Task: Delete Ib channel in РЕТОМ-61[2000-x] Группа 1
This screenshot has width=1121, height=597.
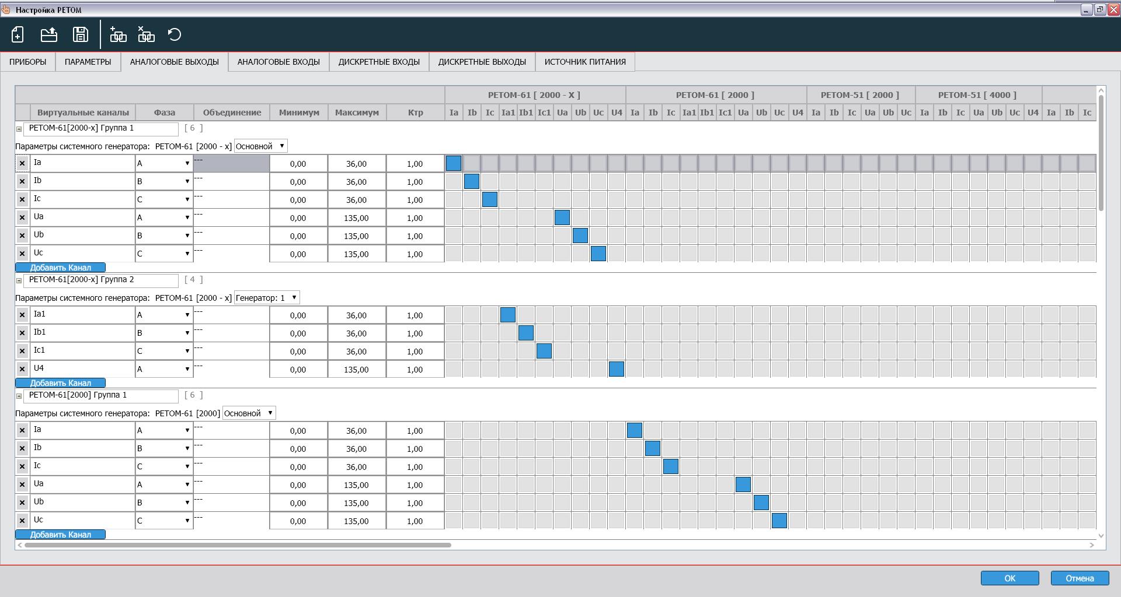Action: [x=22, y=182]
